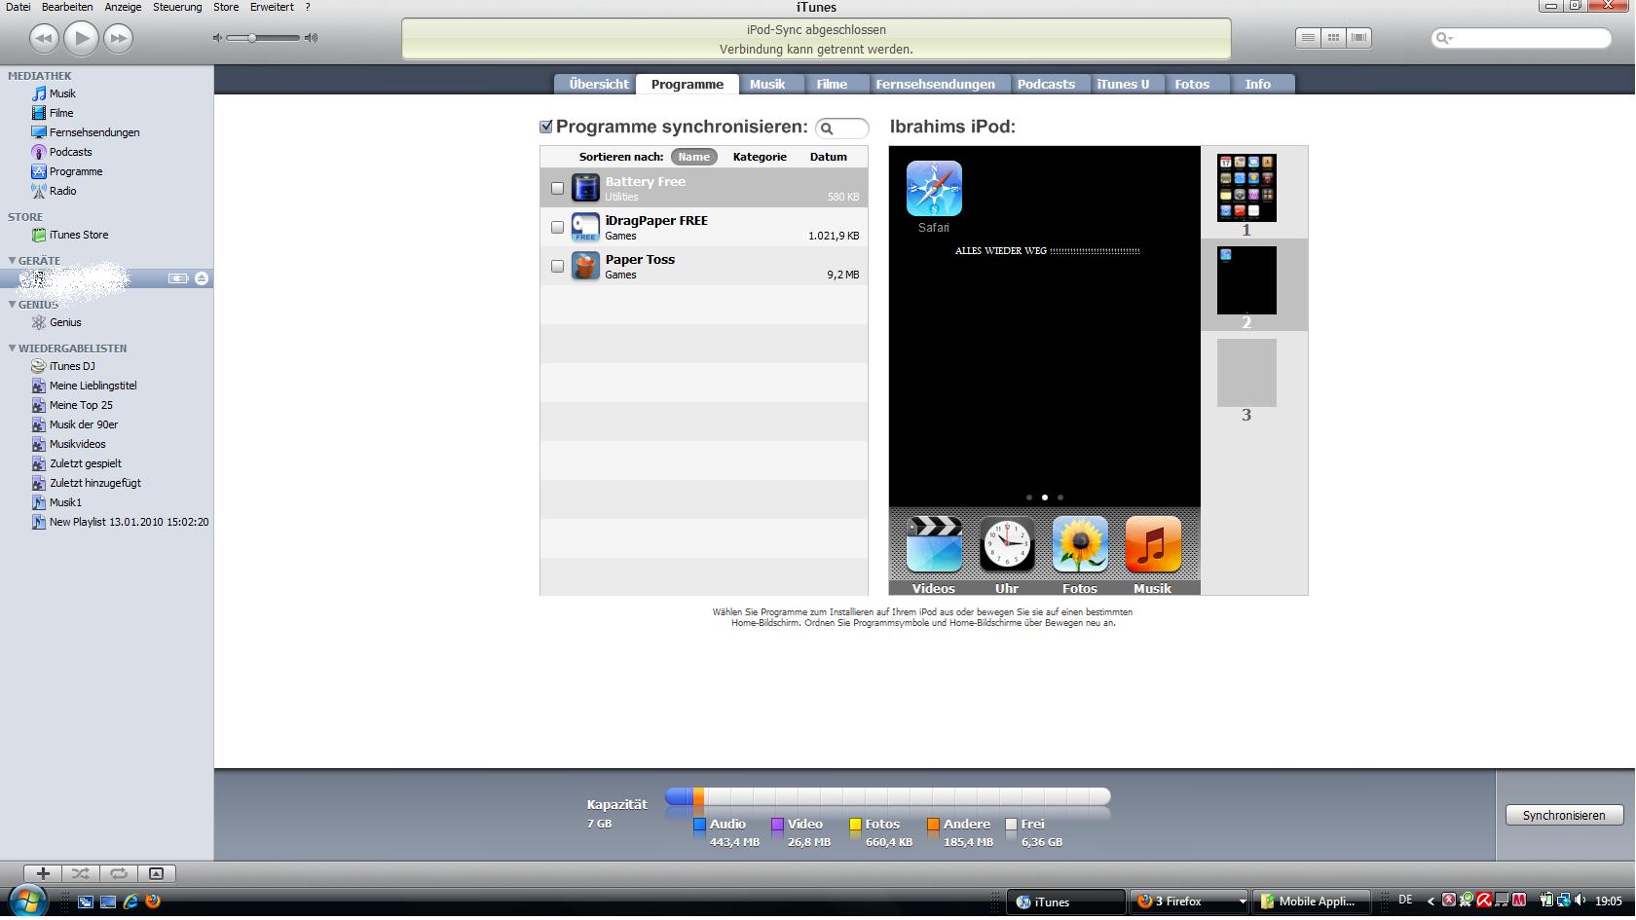Image resolution: width=1636 pixels, height=920 pixels.
Task: Click the low-volume speaker icon
Action: [x=218, y=38]
